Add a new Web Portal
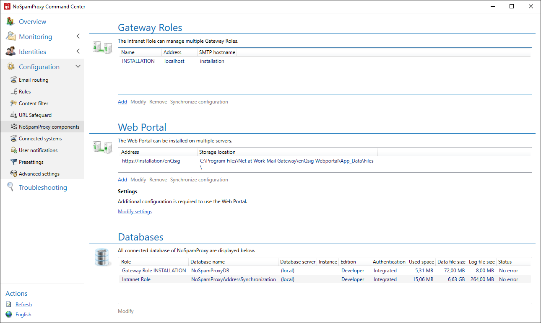 click(x=122, y=180)
